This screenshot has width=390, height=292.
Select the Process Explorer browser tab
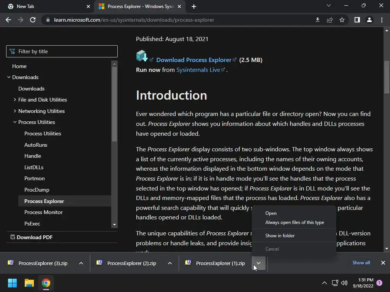(x=141, y=6)
